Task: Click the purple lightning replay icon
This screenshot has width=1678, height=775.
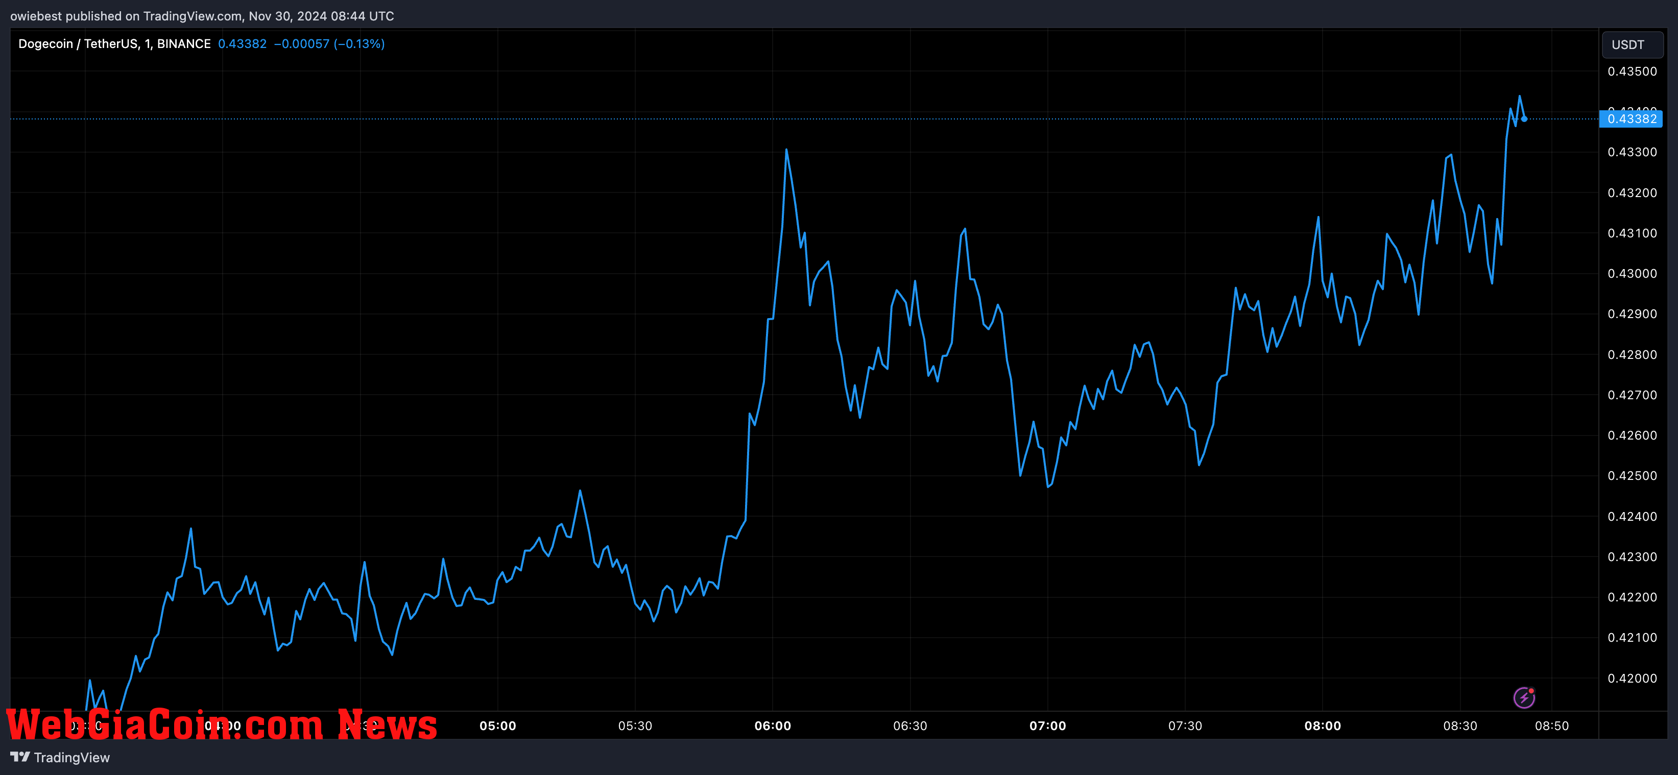Action: point(1524,697)
